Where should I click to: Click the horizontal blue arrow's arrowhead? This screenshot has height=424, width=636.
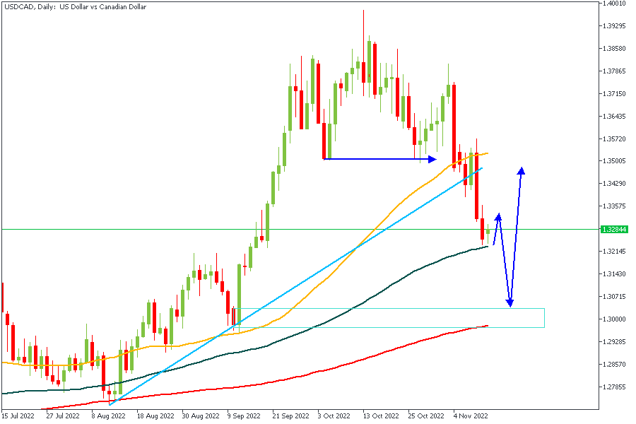point(432,159)
